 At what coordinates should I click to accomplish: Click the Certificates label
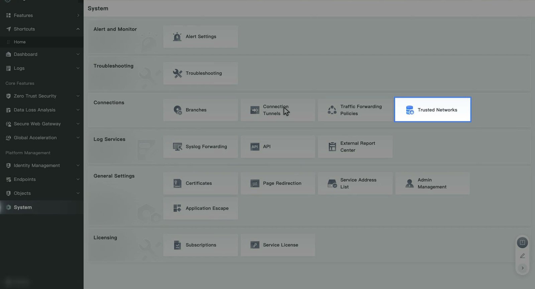point(199,183)
